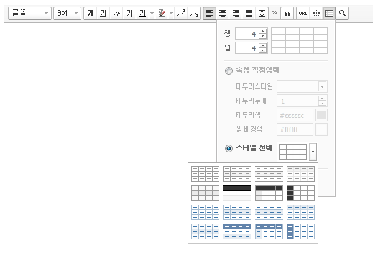Click the 테두리두께 thickness input field
Image resolution: width=373 pixels, height=253 pixels.
(298, 101)
